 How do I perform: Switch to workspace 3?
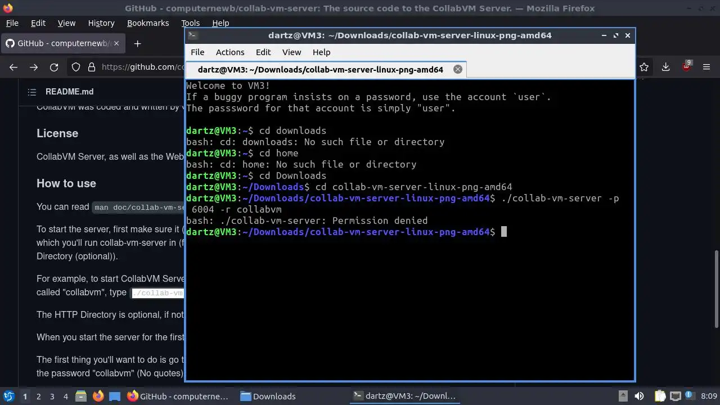click(52, 396)
